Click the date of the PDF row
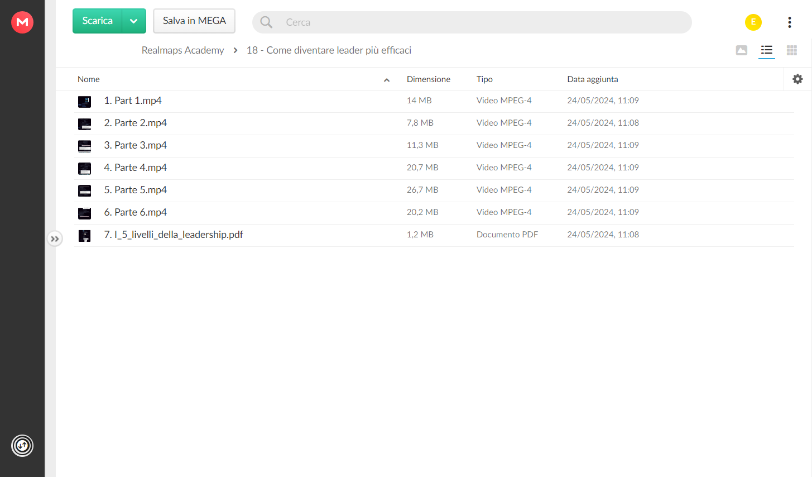Image resolution: width=812 pixels, height=477 pixels. [603, 235]
